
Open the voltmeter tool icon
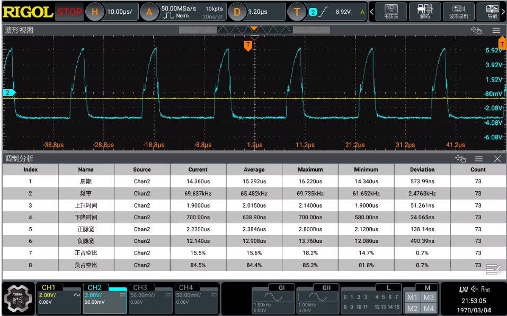(391, 12)
